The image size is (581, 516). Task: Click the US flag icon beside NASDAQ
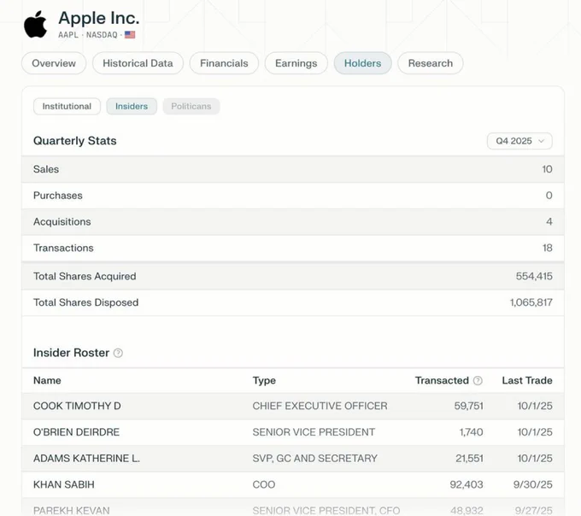(130, 35)
